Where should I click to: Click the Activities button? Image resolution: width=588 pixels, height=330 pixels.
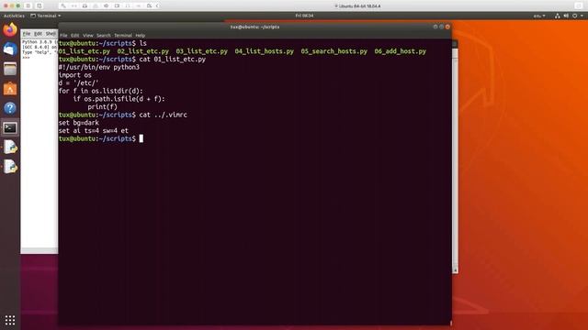tap(14, 16)
